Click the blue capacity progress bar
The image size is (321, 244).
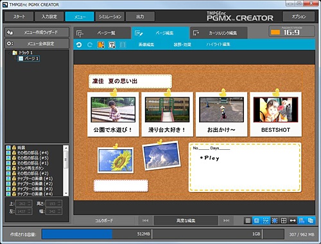pos(77,234)
